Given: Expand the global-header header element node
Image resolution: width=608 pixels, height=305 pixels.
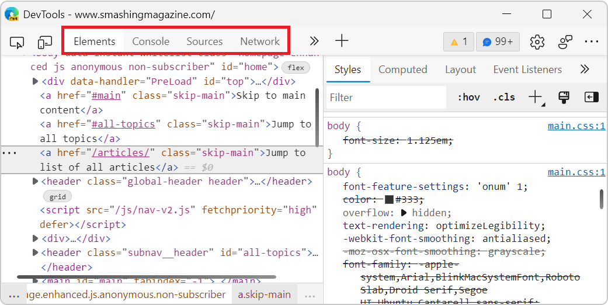Looking at the screenshot, I should coord(36,182).
